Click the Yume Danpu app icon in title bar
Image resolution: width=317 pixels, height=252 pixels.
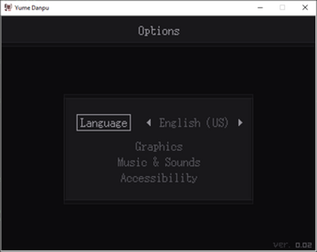(x=8, y=8)
